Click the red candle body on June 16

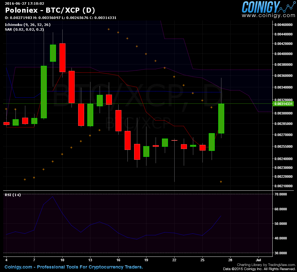point(118,121)
